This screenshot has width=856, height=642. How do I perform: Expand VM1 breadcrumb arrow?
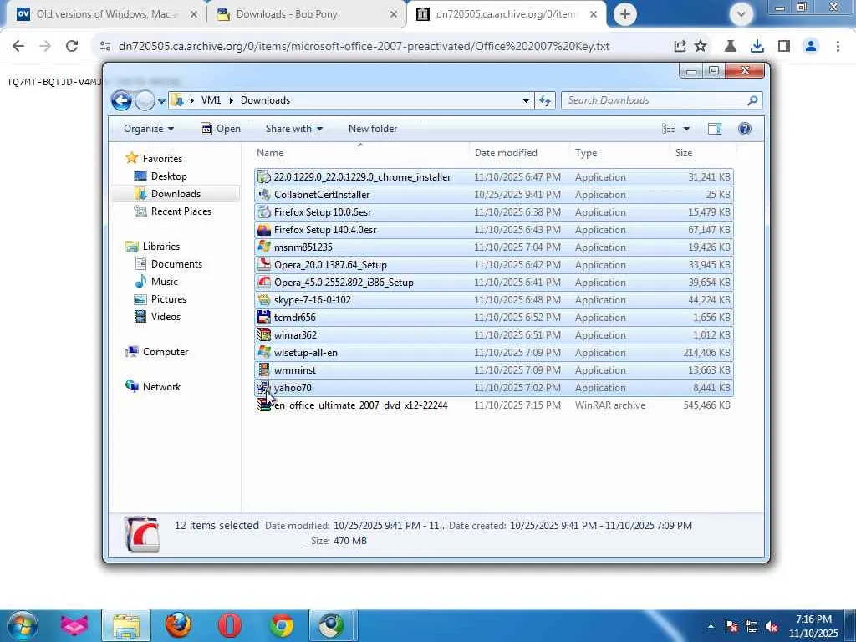[x=231, y=100]
